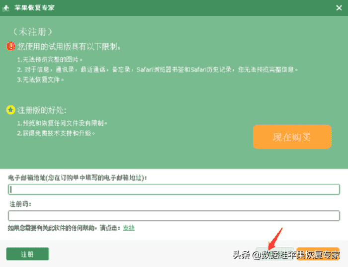Focus the 注册码 registration code field
348x267 pixels.
click(174, 216)
